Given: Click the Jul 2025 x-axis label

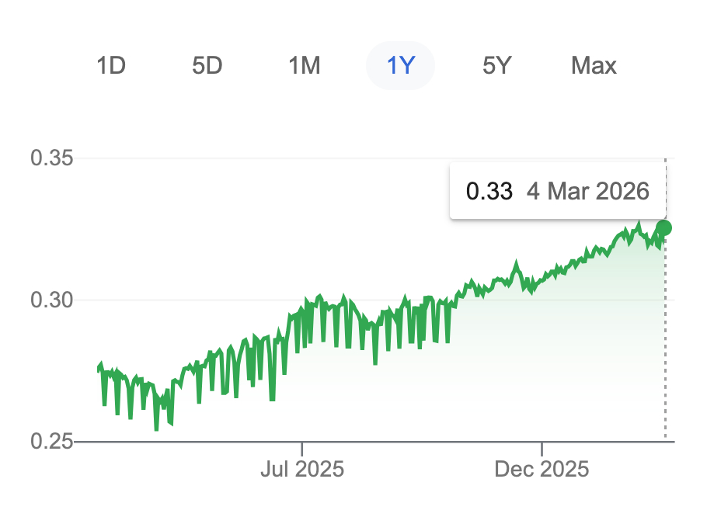Looking at the screenshot, I should tap(302, 470).
